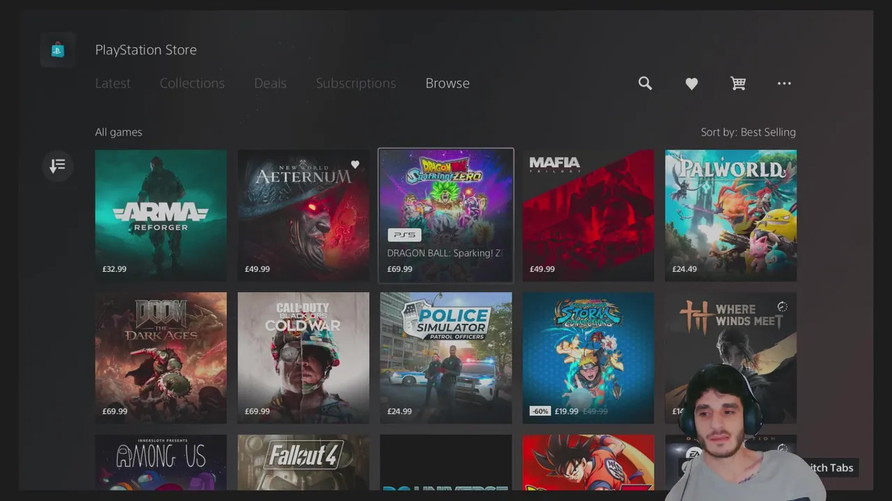Open the New World Aeternum game tile
This screenshot has width=892, height=501.
(303, 216)
